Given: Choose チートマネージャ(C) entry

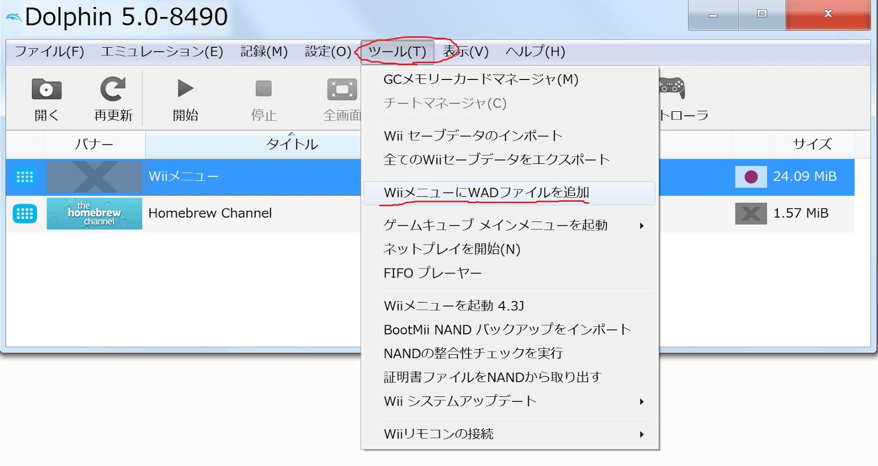Looking at the screenshot, I should [510, 103].
